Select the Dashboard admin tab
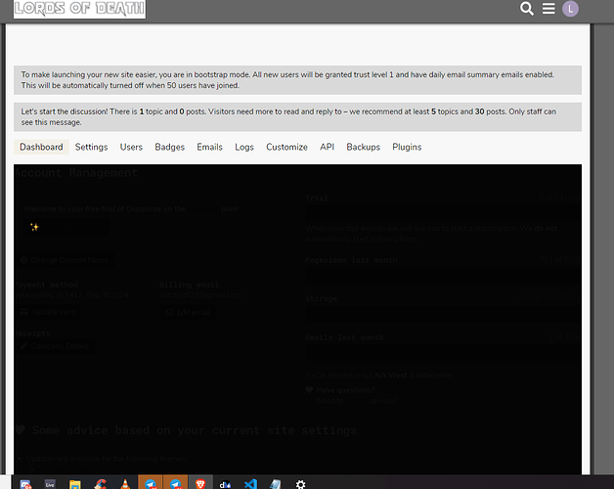The width and height of the screenshot is (614, 489). [41, 147]
